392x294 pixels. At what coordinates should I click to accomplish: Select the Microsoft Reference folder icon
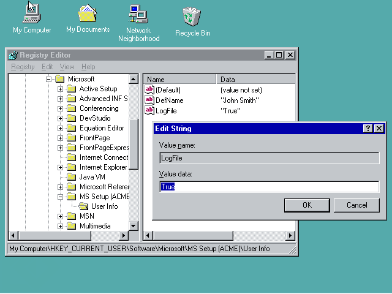(x=72, y=187)
